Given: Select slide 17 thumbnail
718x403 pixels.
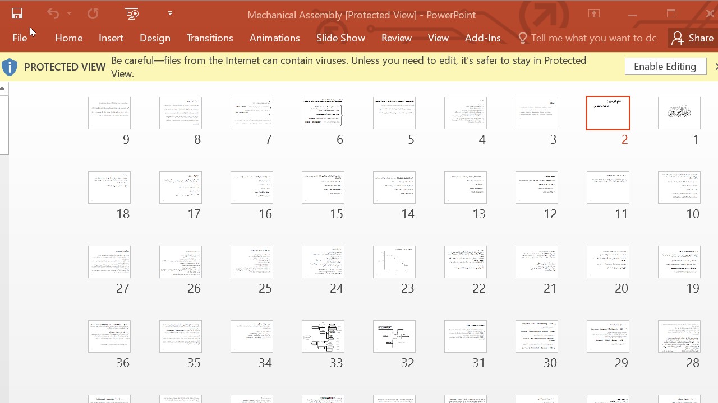Looking at the screenshot, I should click(180, 188).
